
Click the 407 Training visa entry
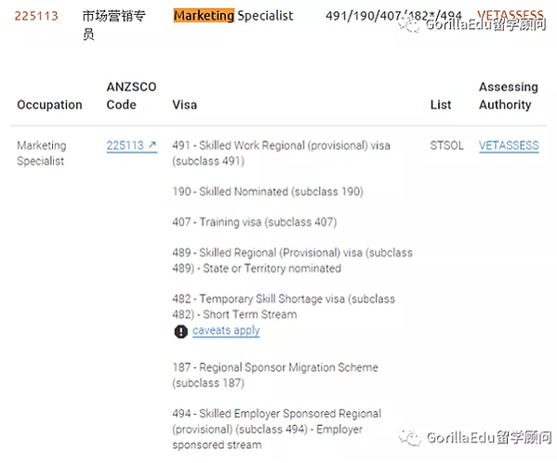click(x=255, y=222)
